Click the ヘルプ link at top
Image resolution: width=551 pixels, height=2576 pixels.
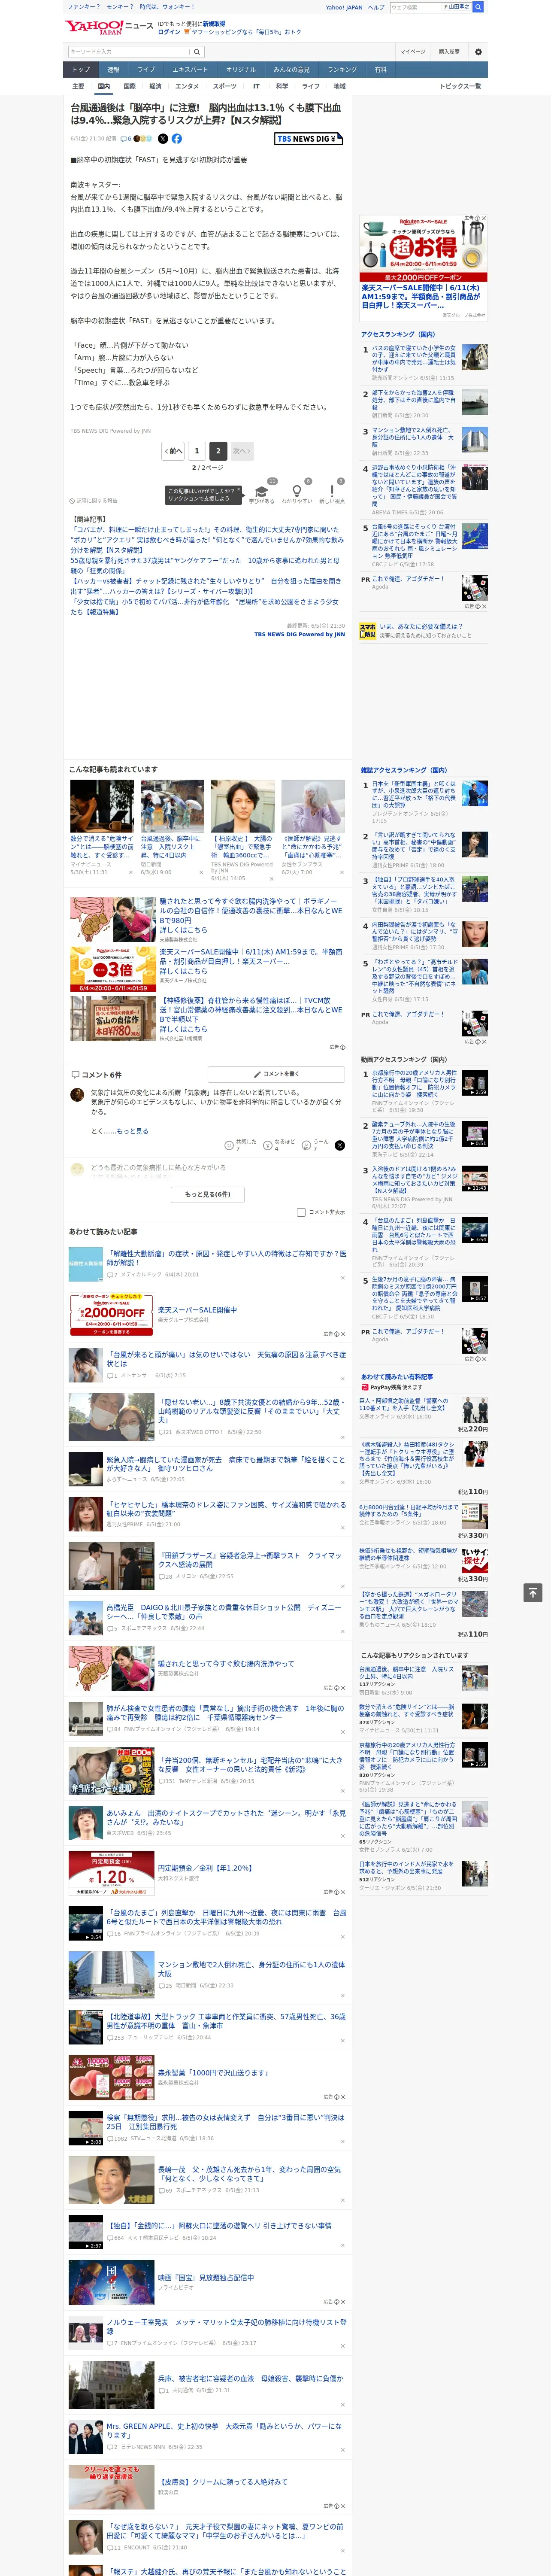376,7
